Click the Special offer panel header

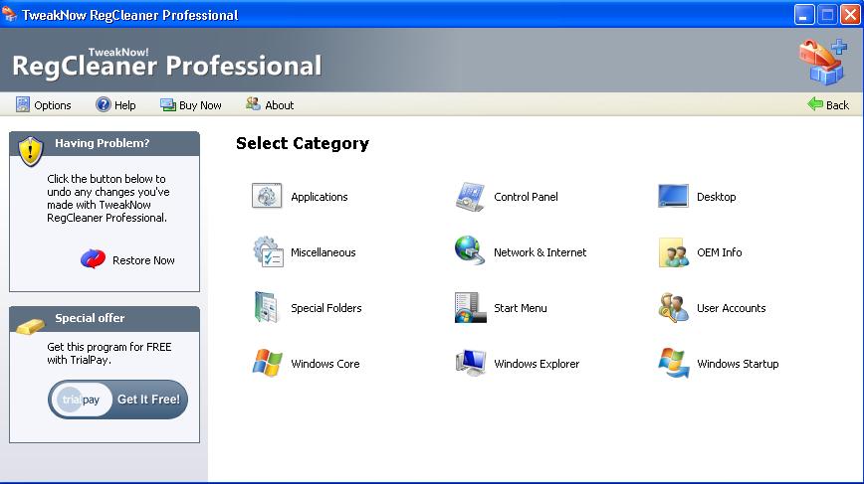click(105, 319)
